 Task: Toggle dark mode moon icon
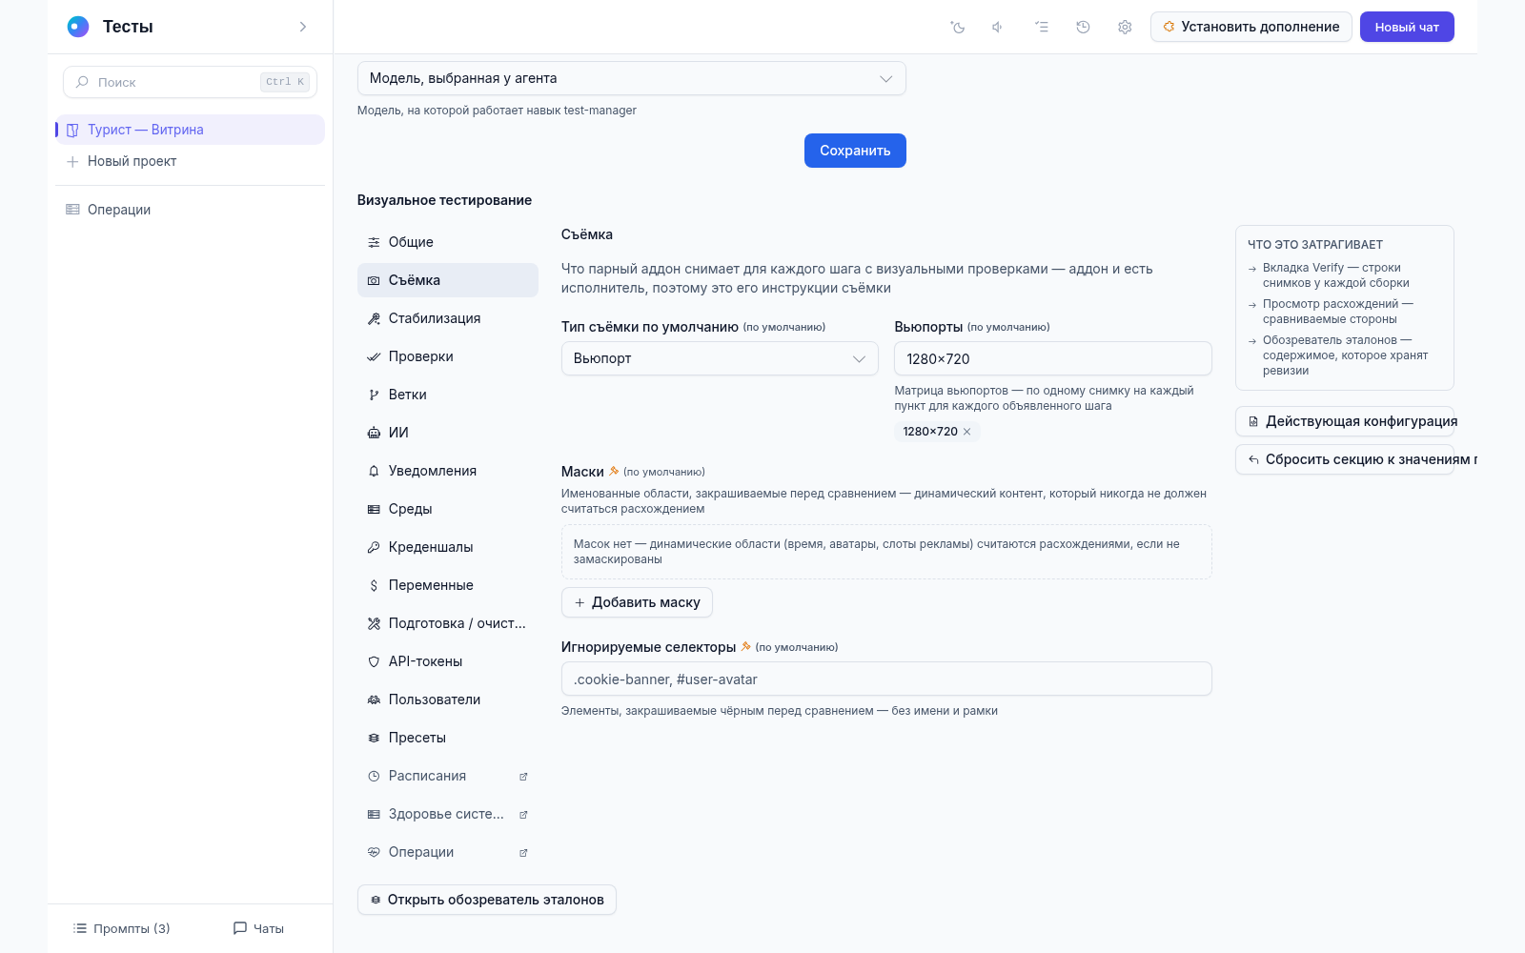[958, 27]
